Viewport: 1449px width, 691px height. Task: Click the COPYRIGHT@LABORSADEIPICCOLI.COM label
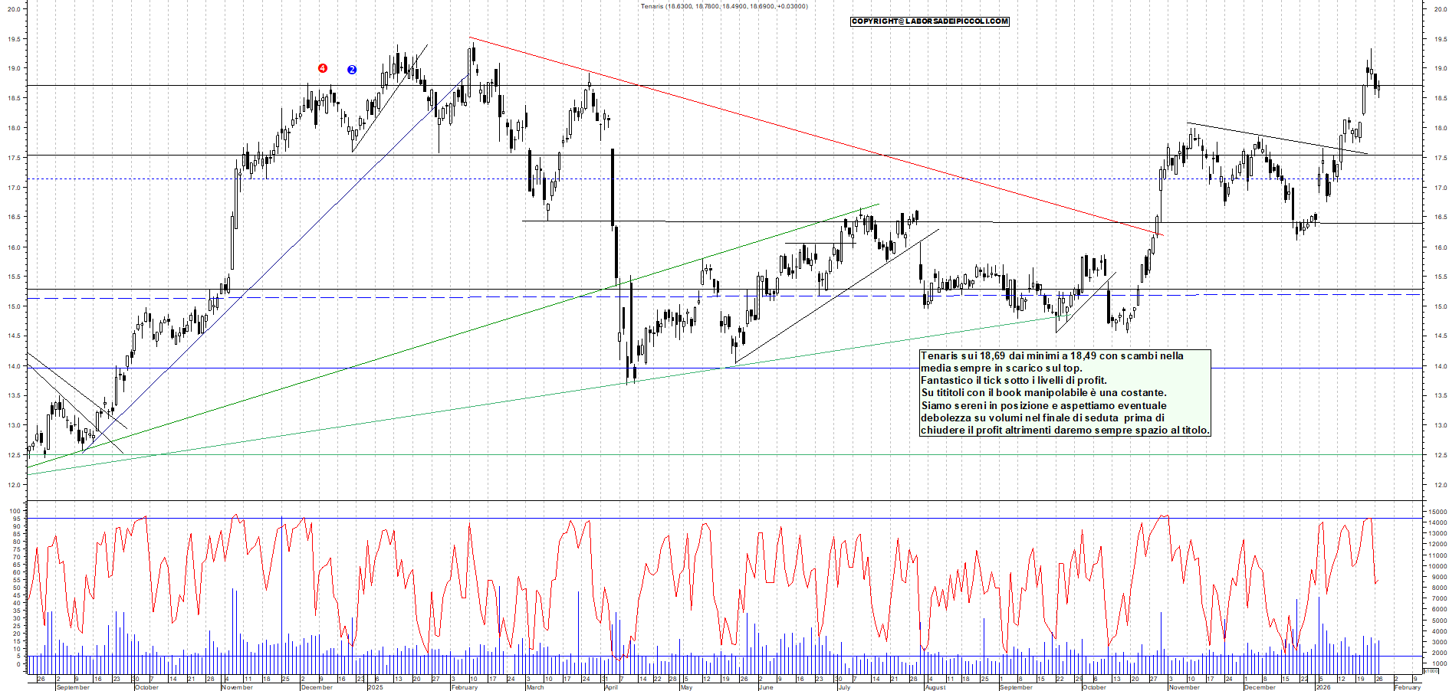[x=929, y=21]
